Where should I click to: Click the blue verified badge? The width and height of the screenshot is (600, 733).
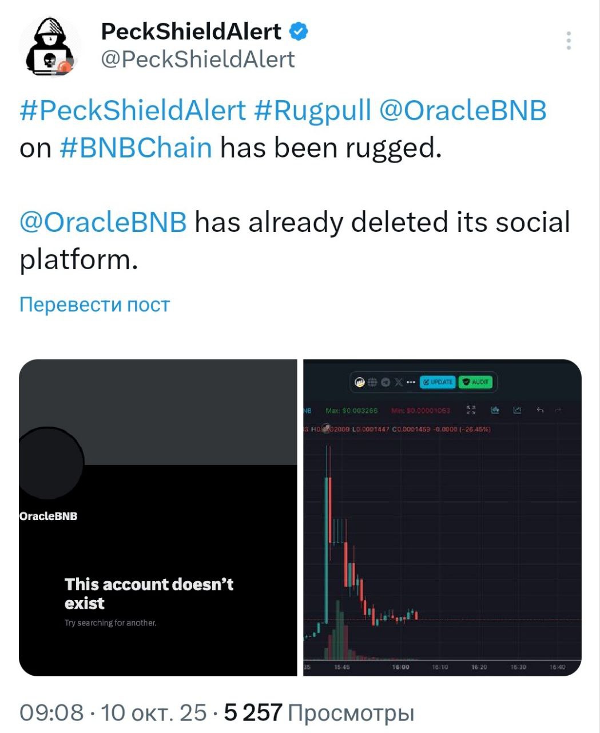point(299,31)
